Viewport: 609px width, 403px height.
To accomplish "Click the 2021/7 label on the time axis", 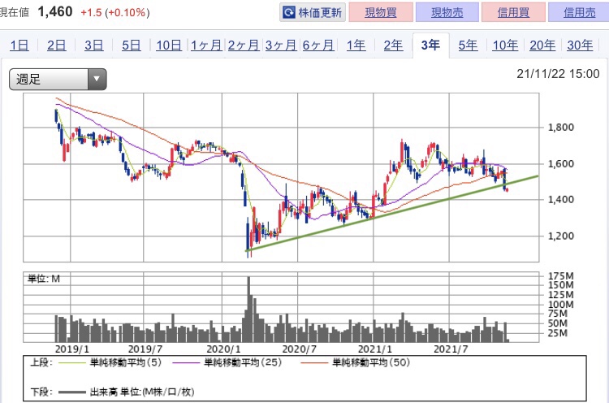I will coord(451,349).
